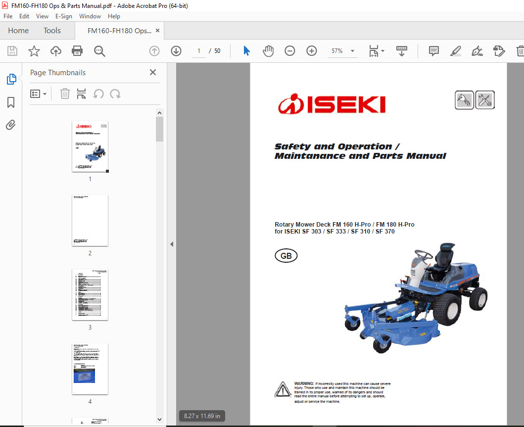This screenshot has width=524, height=427.
Task: Open the Window menu
Action: click(90, 16)
